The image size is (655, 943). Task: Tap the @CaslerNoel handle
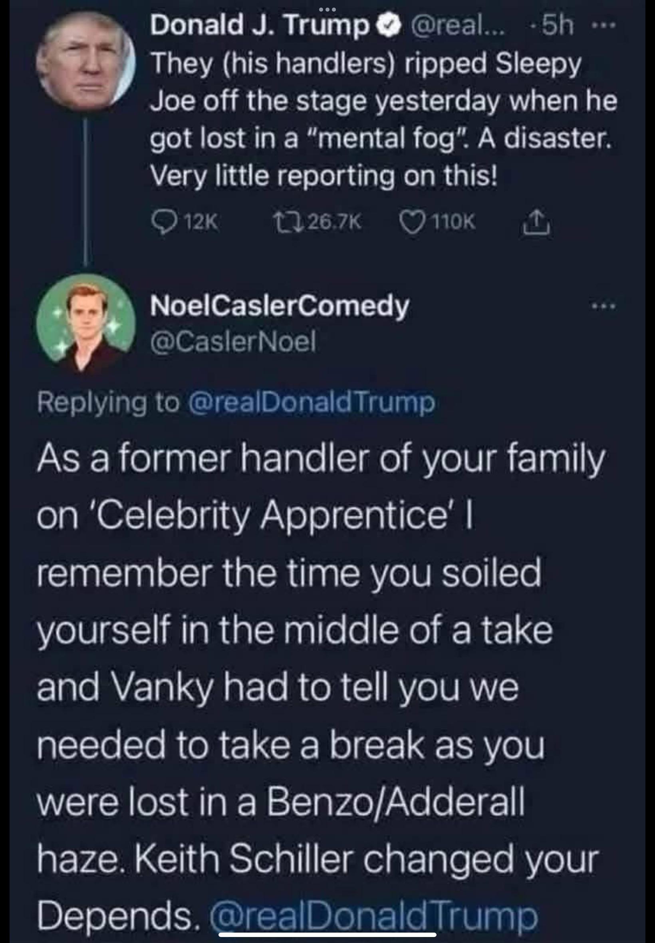pyautogui.click(x=233, y=342)
